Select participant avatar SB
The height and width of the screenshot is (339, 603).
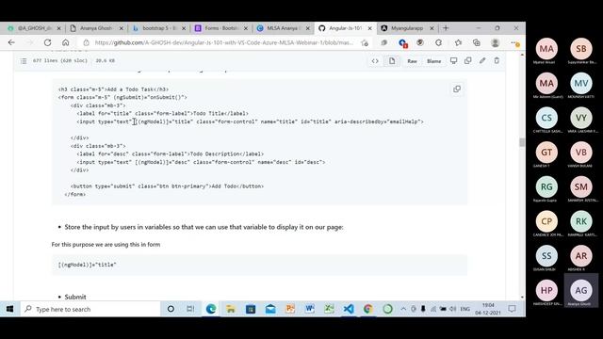581,49
